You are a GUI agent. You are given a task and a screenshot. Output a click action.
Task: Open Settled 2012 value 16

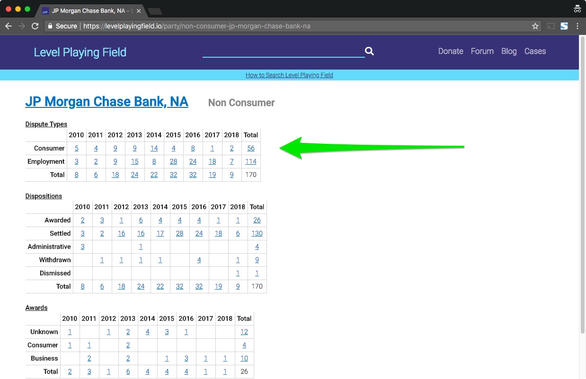pos(121,233)
